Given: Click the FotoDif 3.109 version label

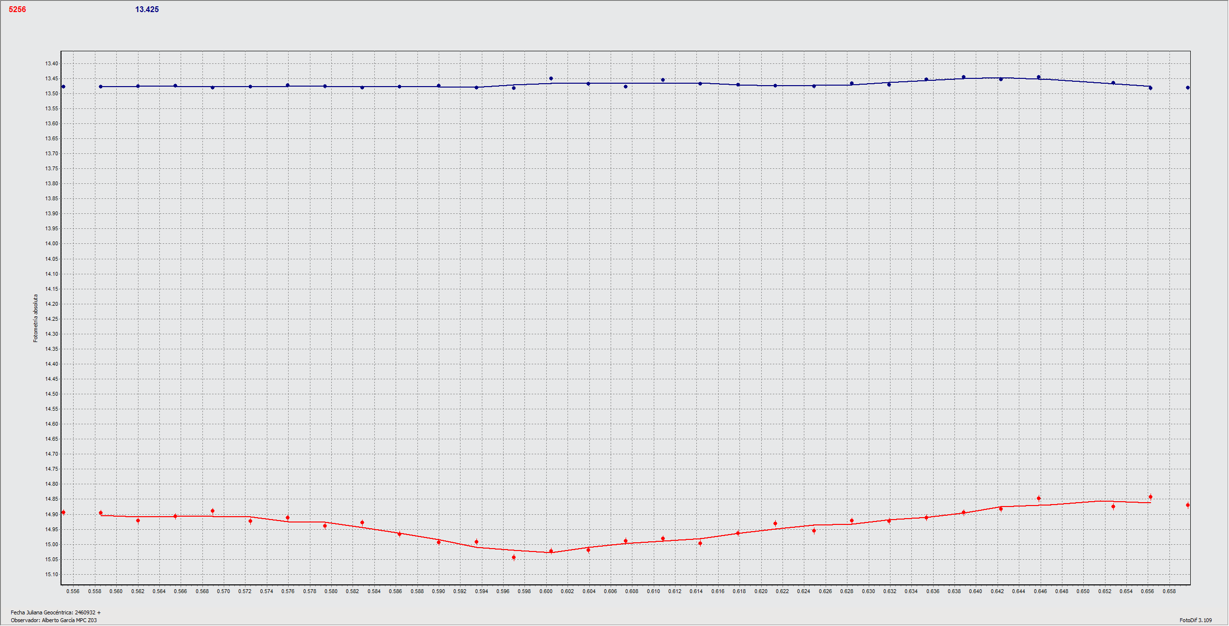Looking at the screenshot, I should 1195,620.
